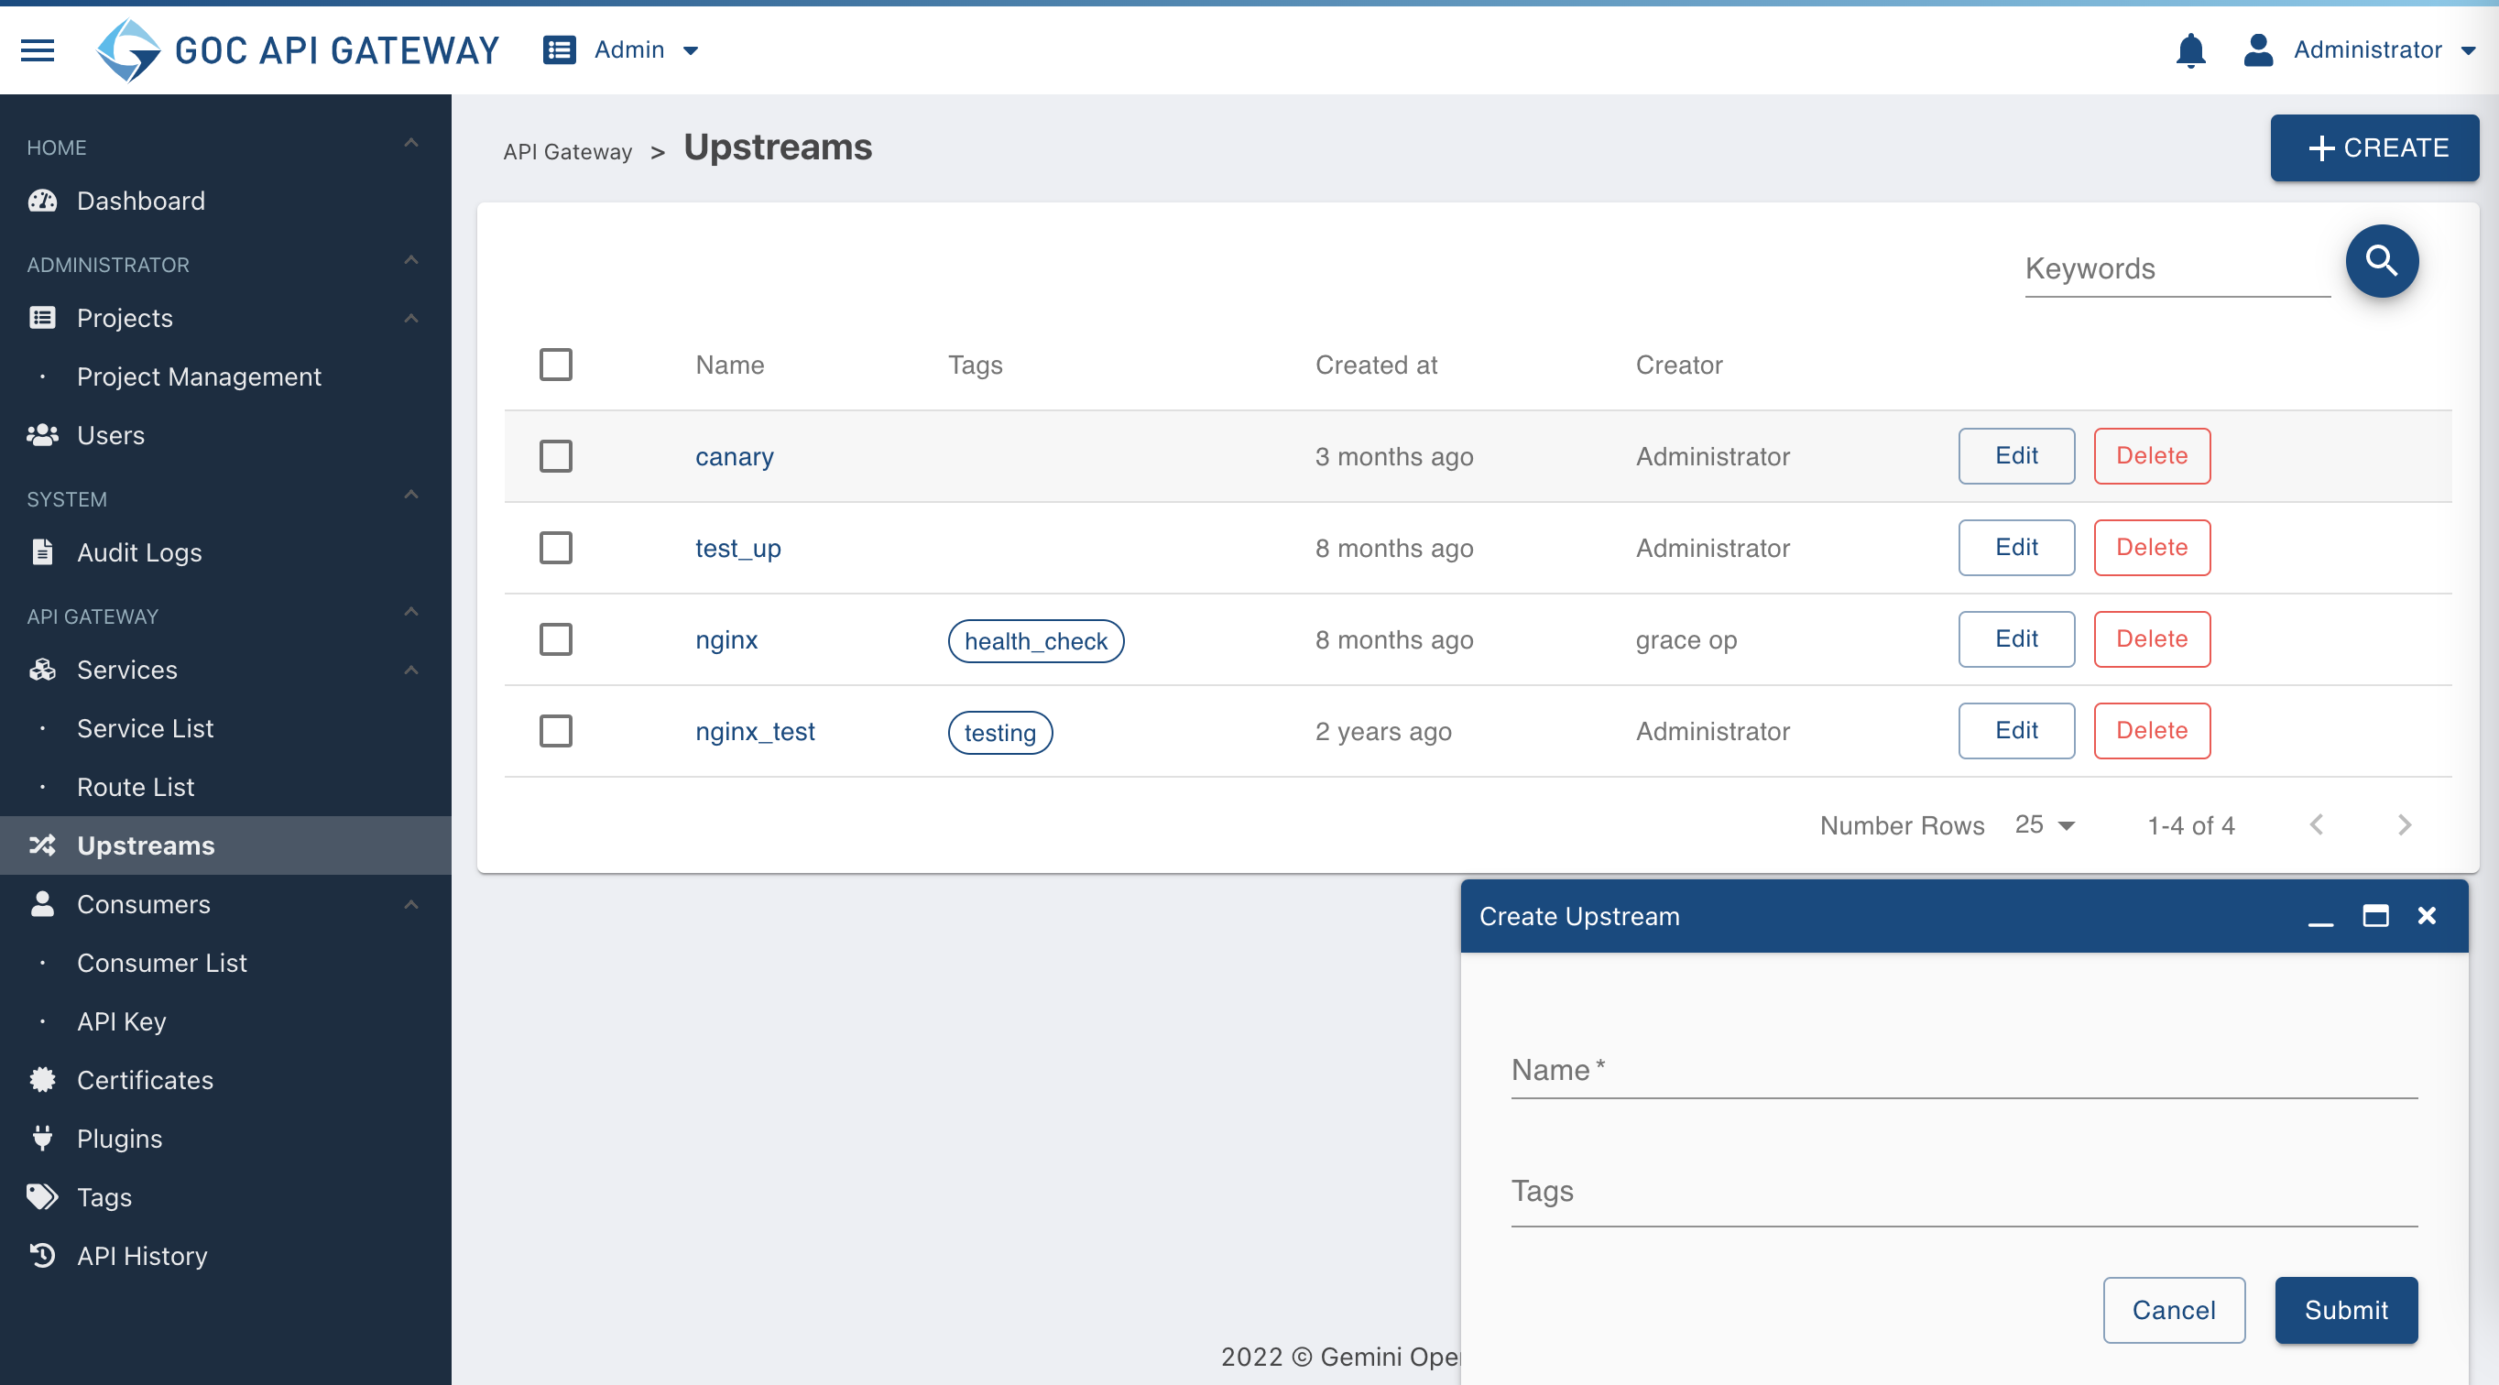Edit the test_up upstream
Viewport: 2499px width, 1385px height.
2016,548
